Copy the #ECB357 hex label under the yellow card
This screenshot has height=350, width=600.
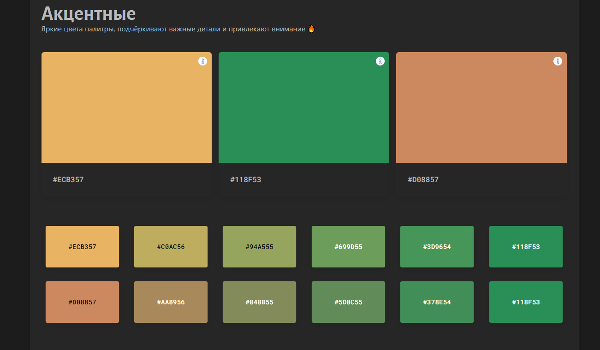(68, 180)
